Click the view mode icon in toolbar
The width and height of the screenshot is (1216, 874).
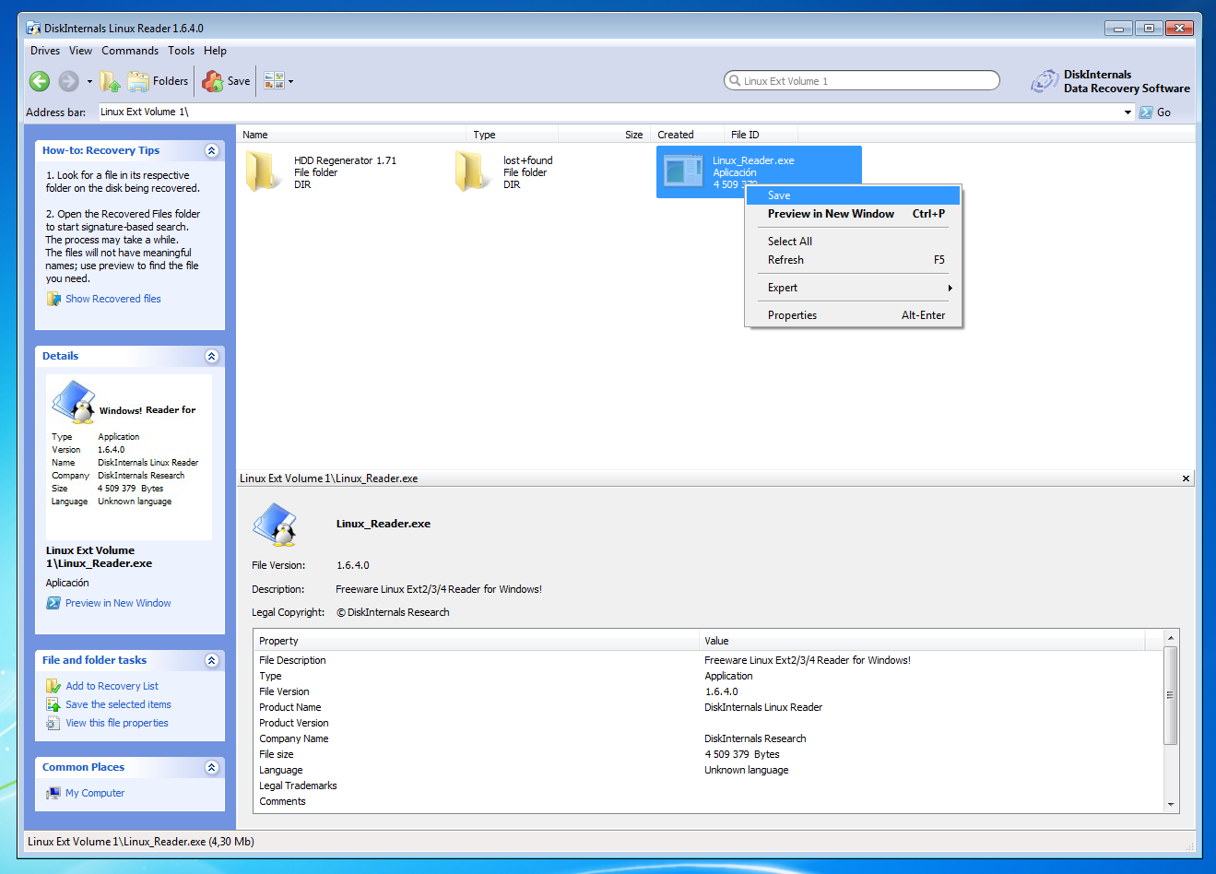pyautogui.click(x=274, y=81)
